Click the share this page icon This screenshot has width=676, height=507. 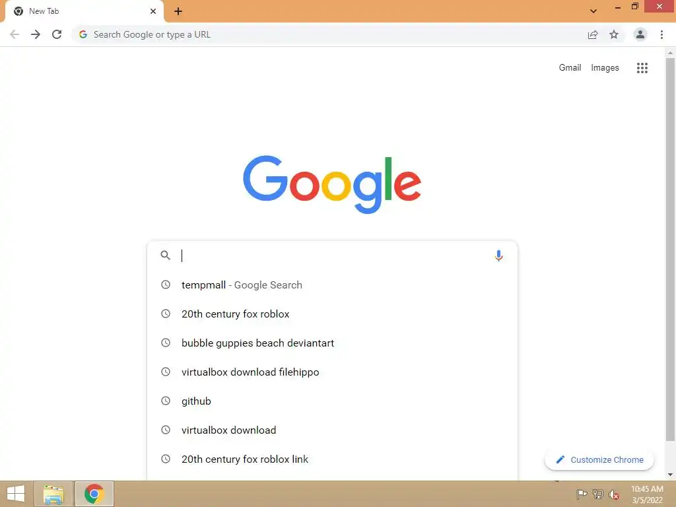(593, 34)
